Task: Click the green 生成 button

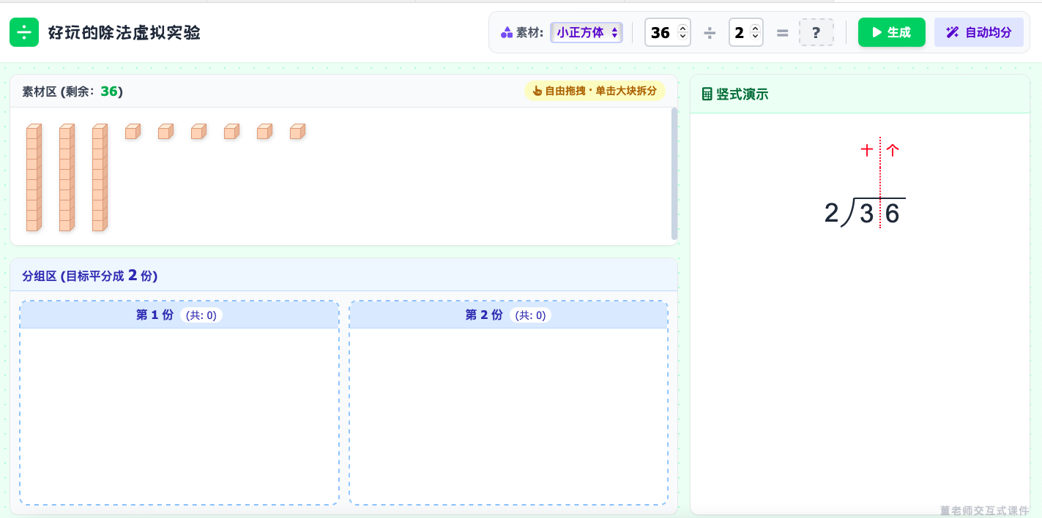Action: pyautogui.click(x=892, y=32)
